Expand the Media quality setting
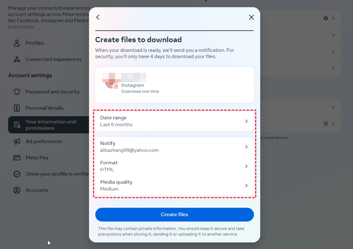 (174, 185)
